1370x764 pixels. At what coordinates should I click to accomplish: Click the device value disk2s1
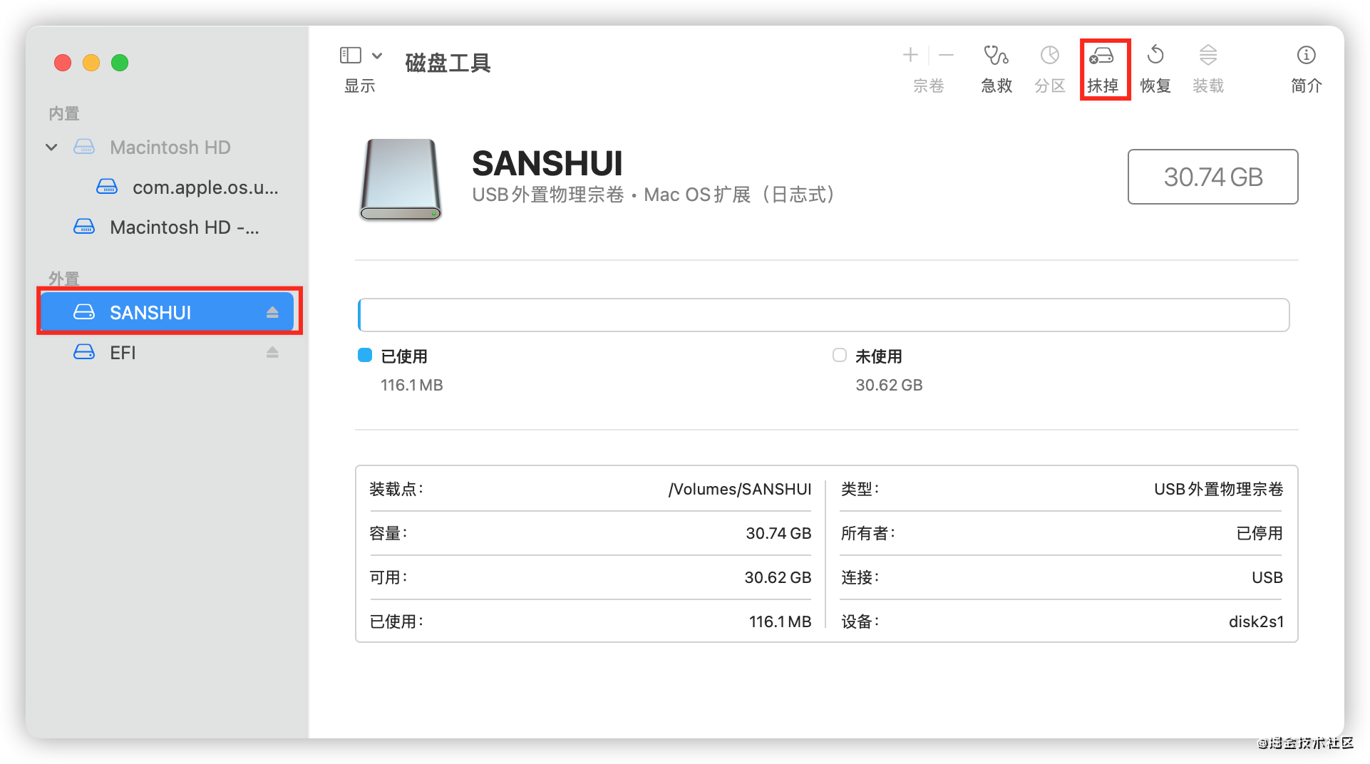(1256, 621)
